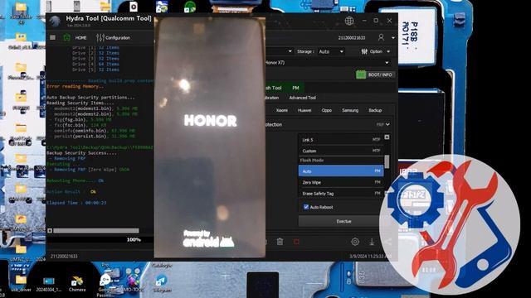Viewport: 531px width, 298px height.
Task: Click the HOME label
Action: click(81, 38)
